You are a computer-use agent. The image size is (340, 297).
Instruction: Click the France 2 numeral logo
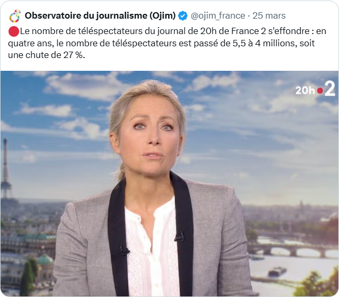click(330, 89)
